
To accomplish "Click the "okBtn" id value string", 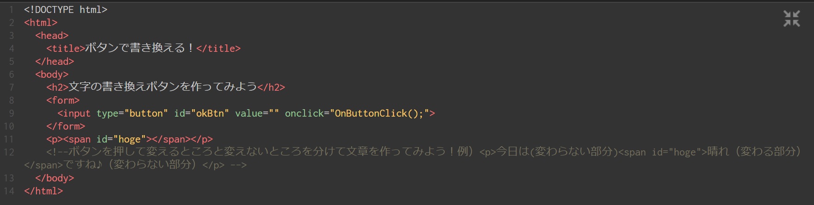I will point(210,113).
